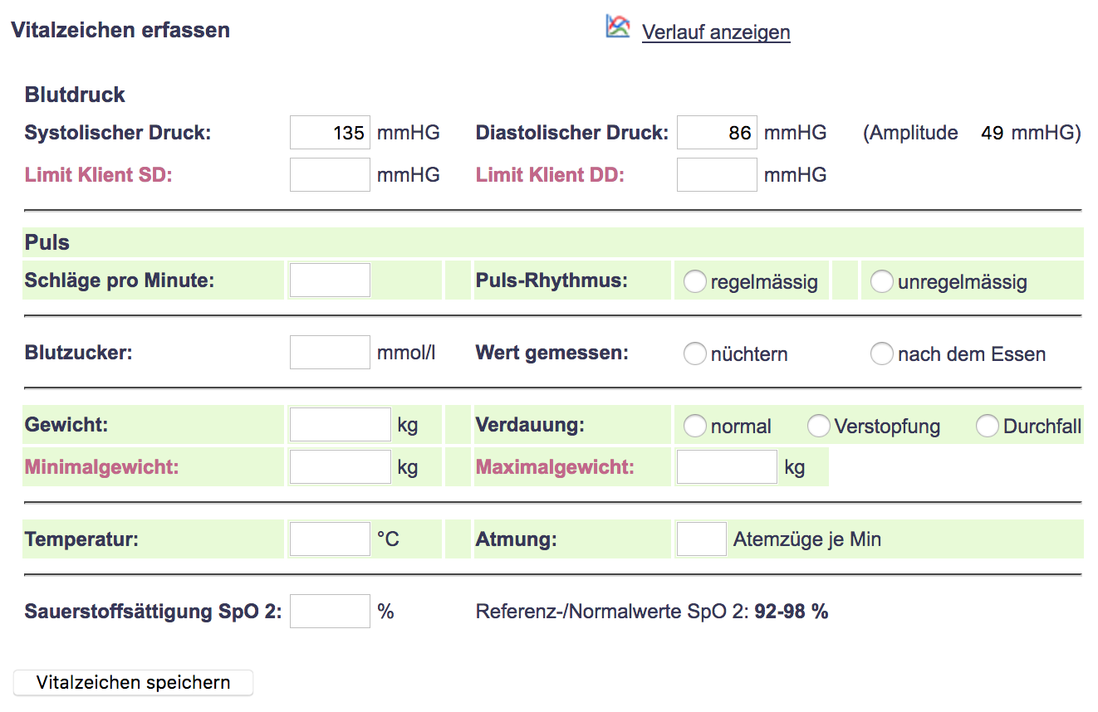Focus the Temperatur input field

click(x=330, y=539)
